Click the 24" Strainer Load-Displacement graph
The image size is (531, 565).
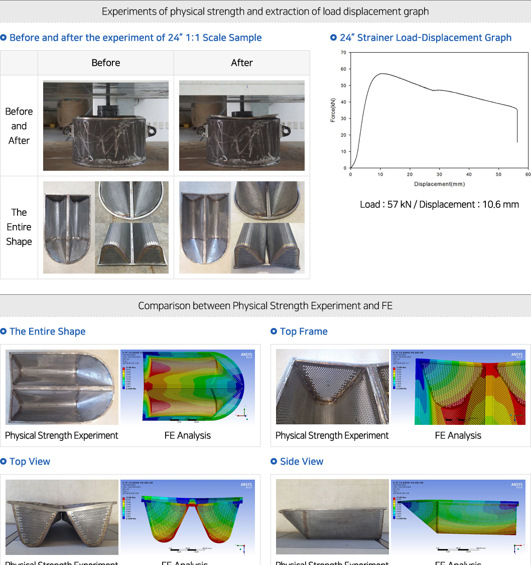coord(430,118)
